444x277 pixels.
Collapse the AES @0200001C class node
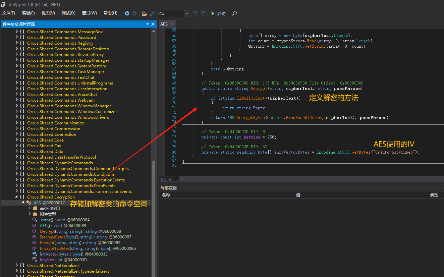(23, 203)
